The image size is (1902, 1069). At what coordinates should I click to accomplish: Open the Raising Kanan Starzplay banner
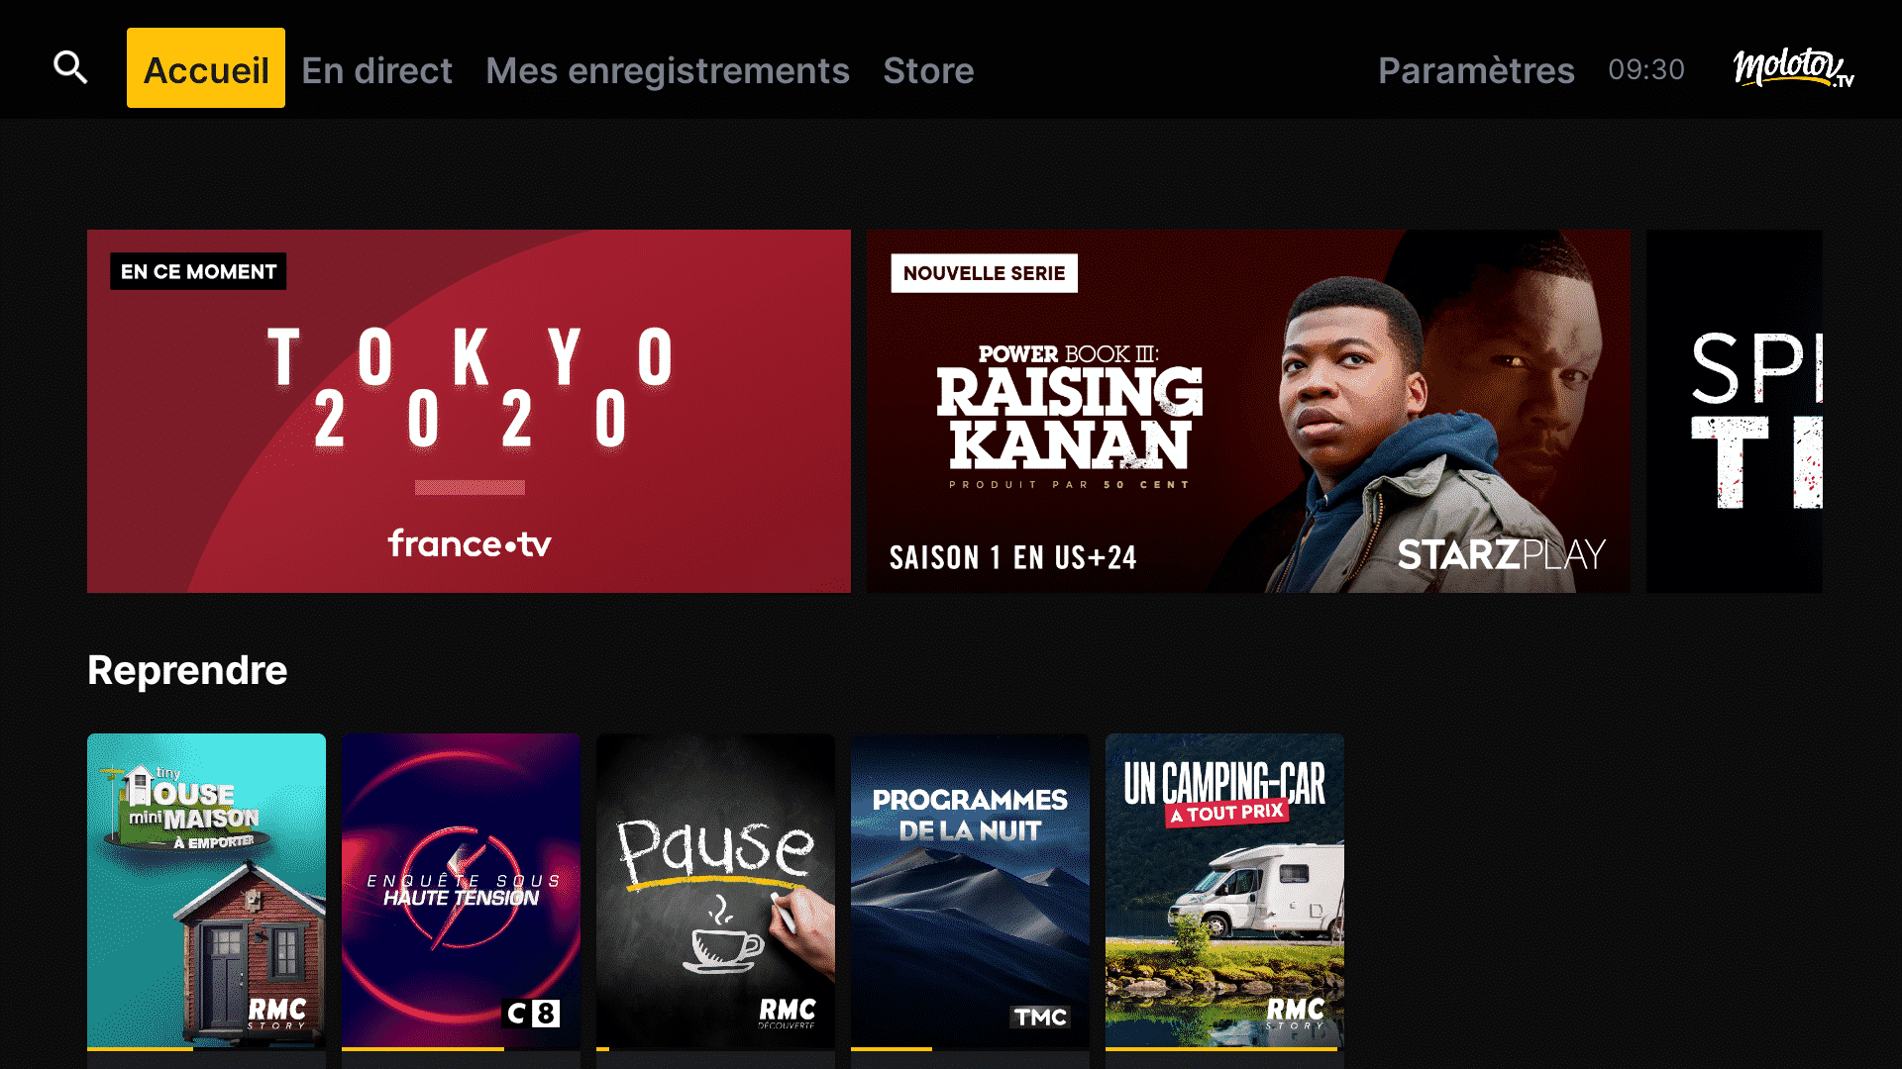(x=1248, y=412)
